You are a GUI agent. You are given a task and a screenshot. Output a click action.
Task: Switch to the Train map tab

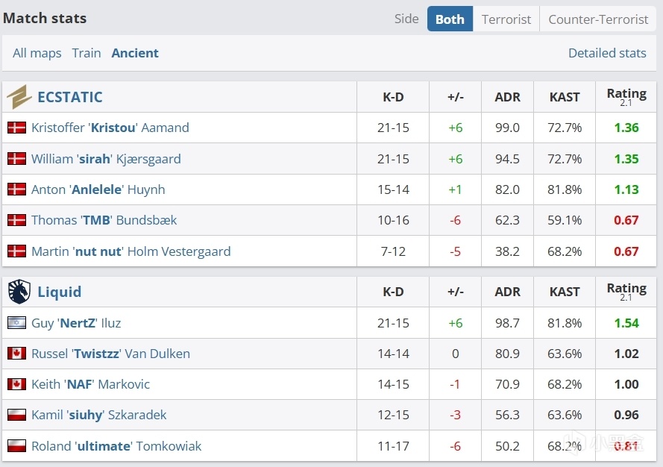click(x=87, y=53)
